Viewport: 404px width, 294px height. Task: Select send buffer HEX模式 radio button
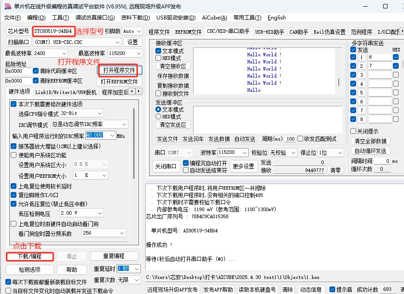coord(158,116)
